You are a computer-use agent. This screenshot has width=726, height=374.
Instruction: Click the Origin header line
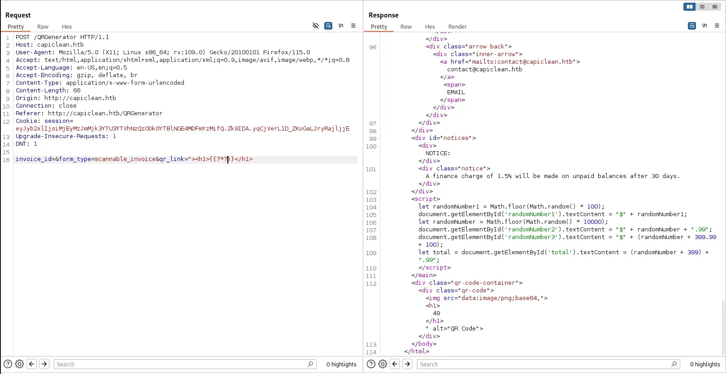pos(66,98)
